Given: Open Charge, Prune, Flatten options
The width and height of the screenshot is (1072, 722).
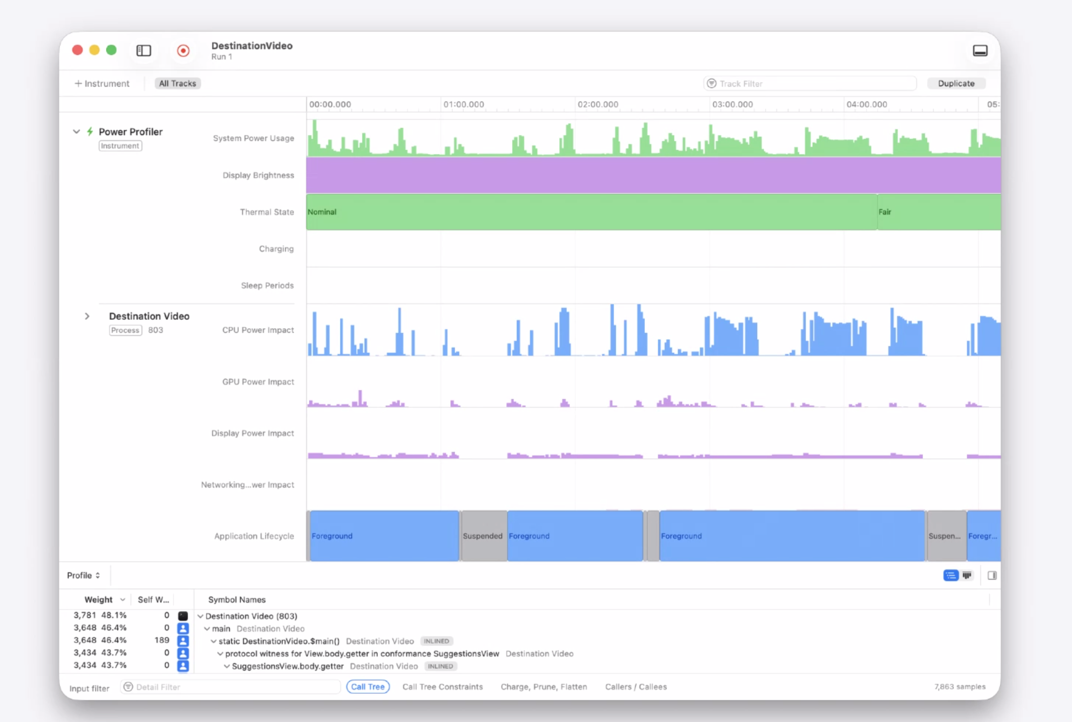Looking at the screenshot, I should [x=544, y=687].
